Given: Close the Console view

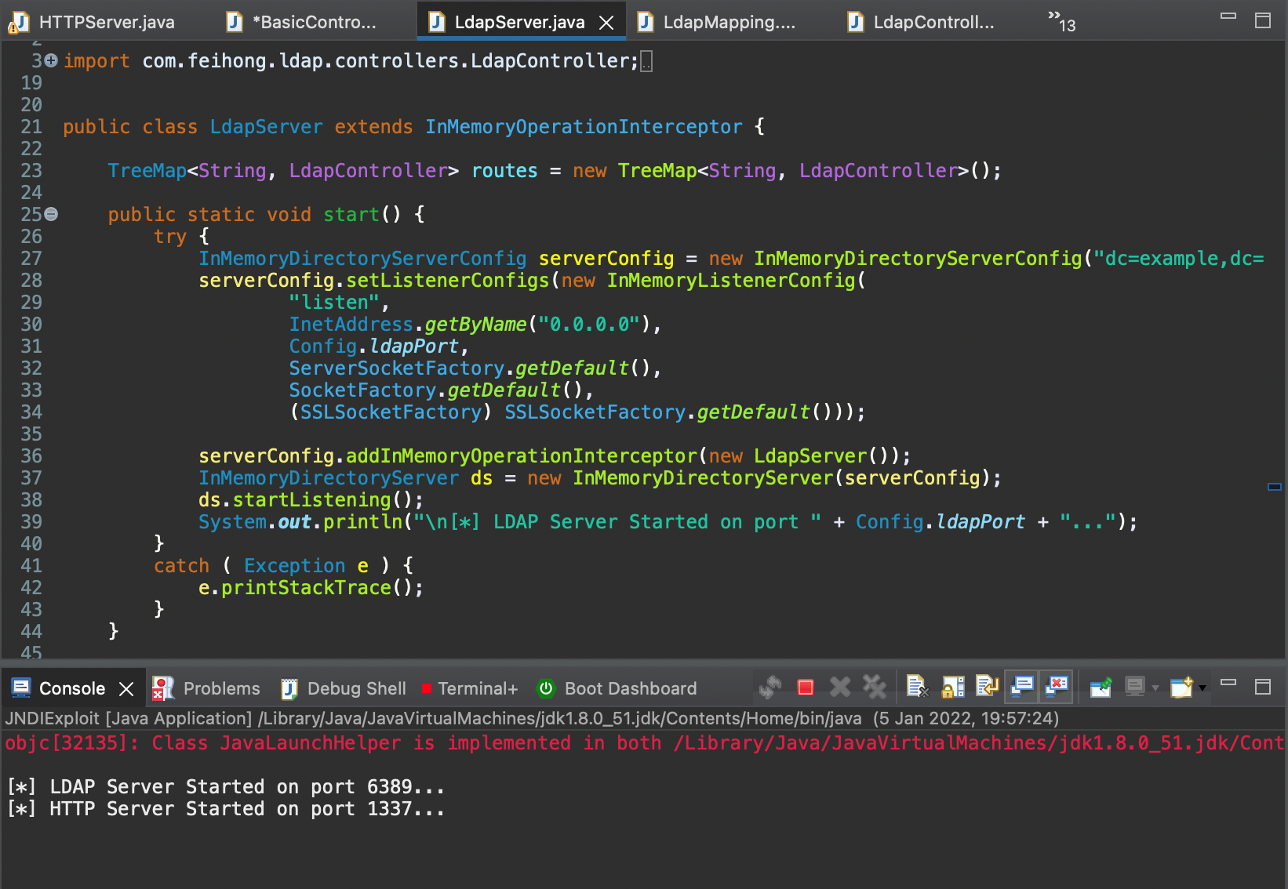Looking at the screenshot, I should click(x=126, y=688).
